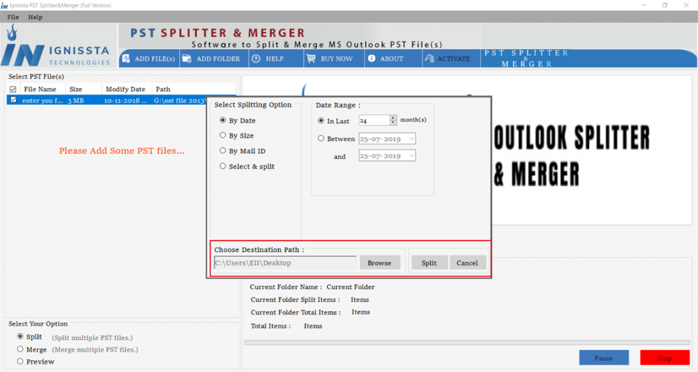Click the Add Folder toolbar icon

186,59
